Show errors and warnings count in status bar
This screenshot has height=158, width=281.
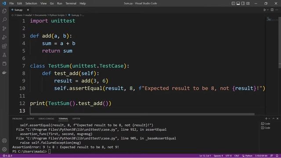(7, 156)
